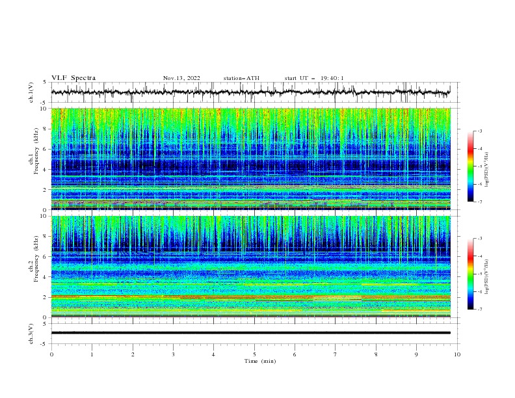Click the "ch.1(V)" waveform axis label
Image resolution: width=515 pixels, height=398 pixels.
point(31,92)
